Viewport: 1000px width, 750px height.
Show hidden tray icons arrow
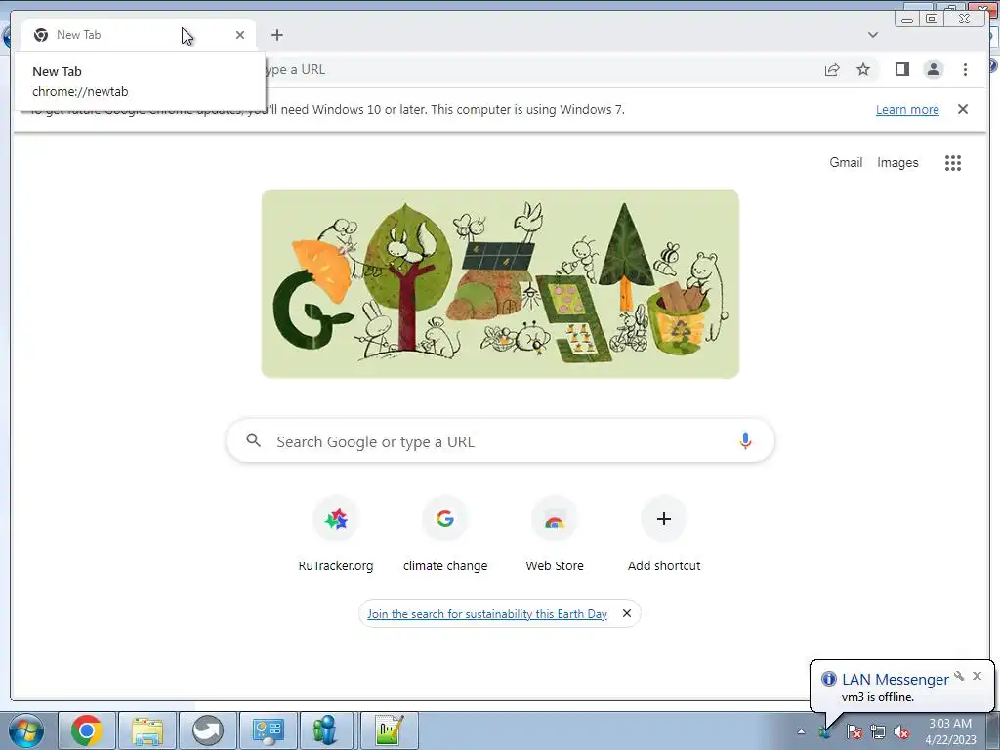click(801, 731)
